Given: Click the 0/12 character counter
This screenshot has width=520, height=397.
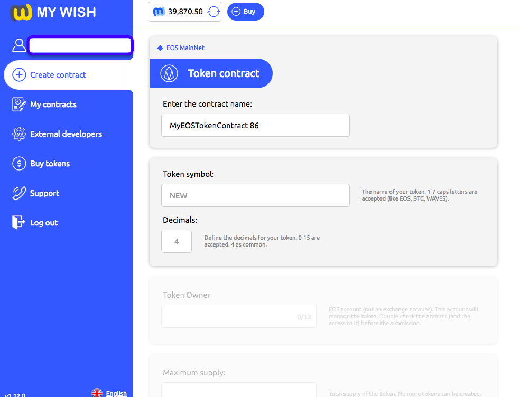Looking at the screenshot, I should tap(304, 317).
